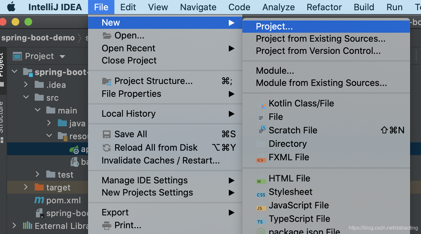The image size is (421, 234).
Task: Choose Close Project
Action: (x=129, y=61)
